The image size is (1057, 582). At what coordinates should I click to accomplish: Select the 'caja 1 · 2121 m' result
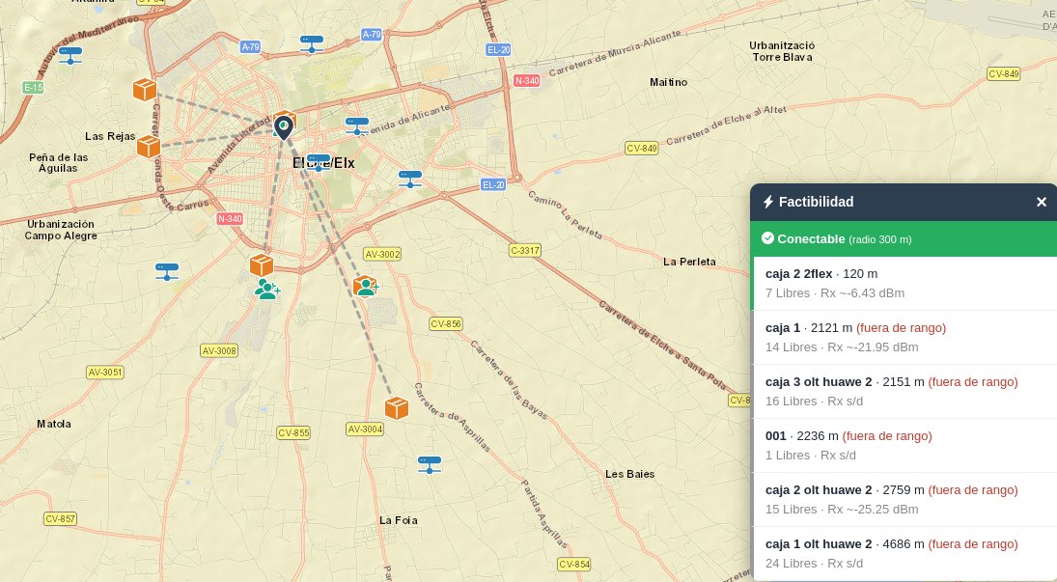click(904, 337)
